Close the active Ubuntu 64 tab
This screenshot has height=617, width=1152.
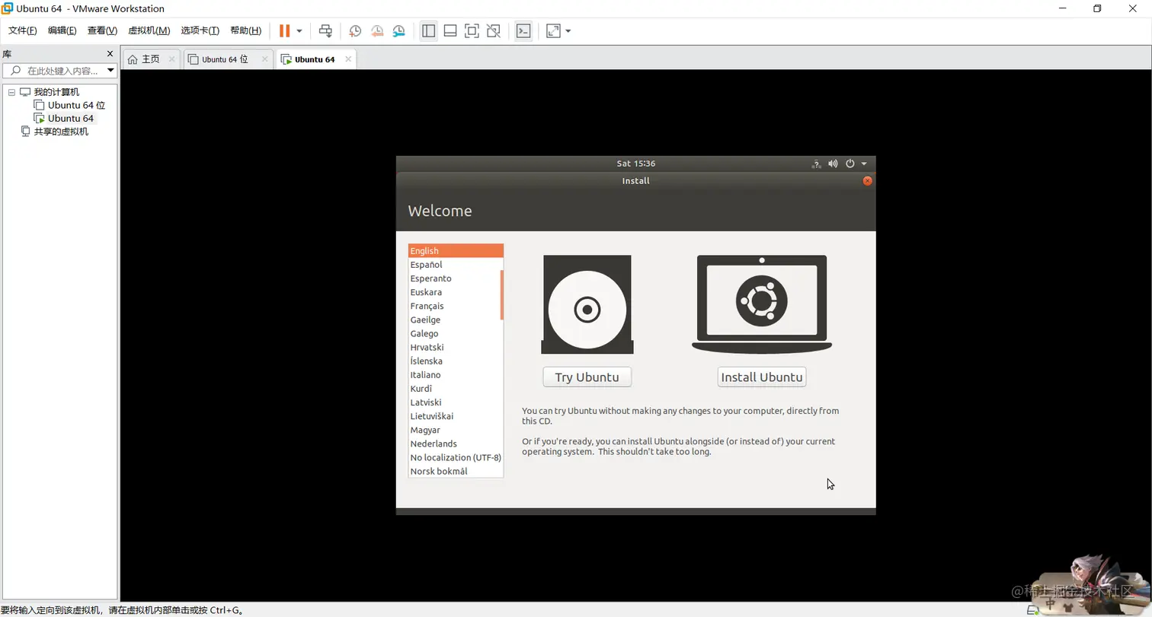(348, 59)
